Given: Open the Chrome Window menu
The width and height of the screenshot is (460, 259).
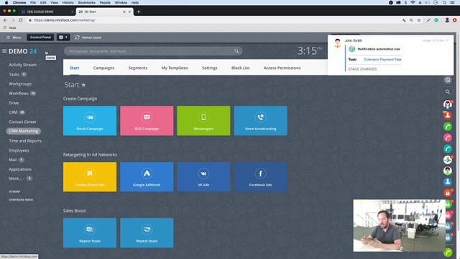Looking at the screenshot, I should (121, 3).
